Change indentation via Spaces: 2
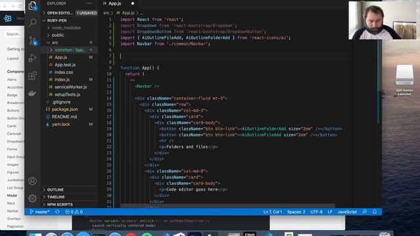 click(296, 212)
